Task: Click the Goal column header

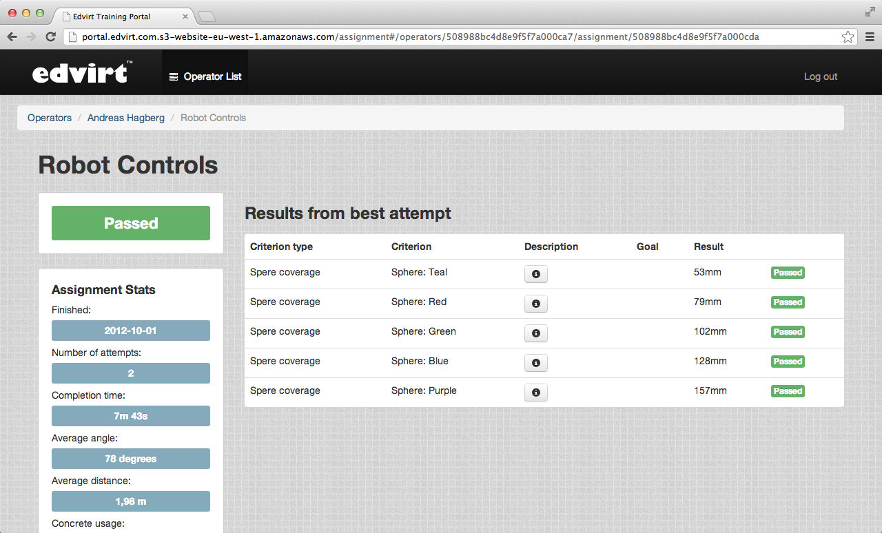Action: pyautogui.click(x=648, y=247)
